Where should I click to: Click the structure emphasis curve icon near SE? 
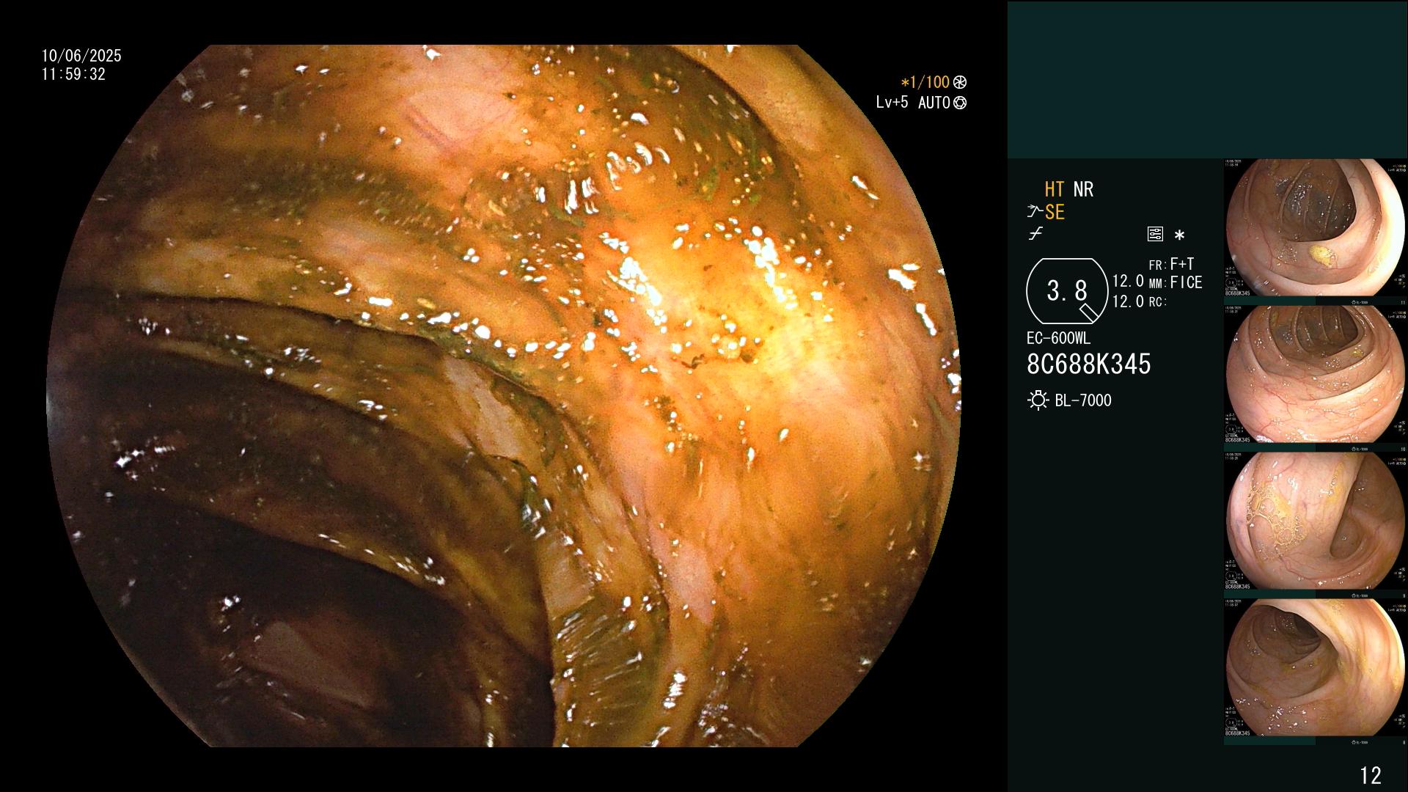coord(1035,212)
